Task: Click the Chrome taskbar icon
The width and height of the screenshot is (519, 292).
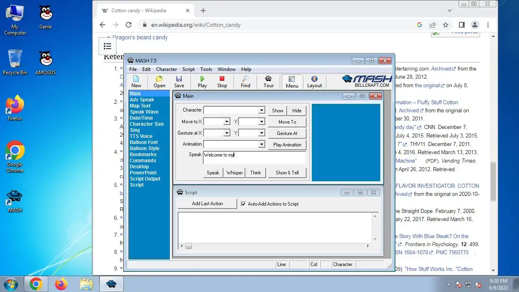Action: pos(36,284)
